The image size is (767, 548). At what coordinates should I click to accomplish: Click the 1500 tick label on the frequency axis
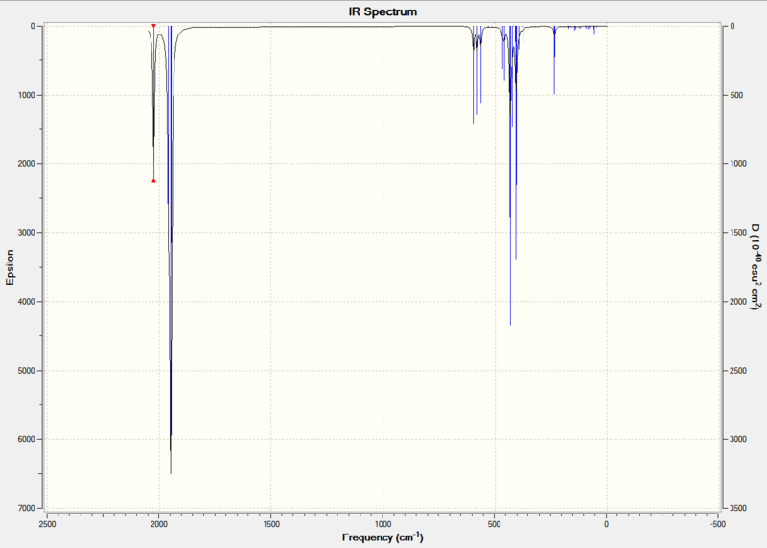tap(271, 524)
